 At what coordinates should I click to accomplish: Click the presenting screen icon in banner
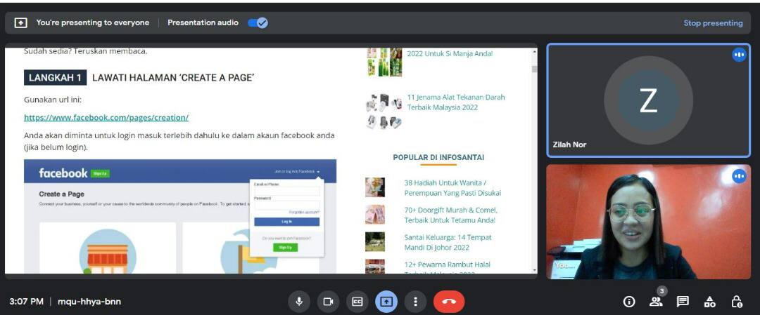click(x=21, y=22)
